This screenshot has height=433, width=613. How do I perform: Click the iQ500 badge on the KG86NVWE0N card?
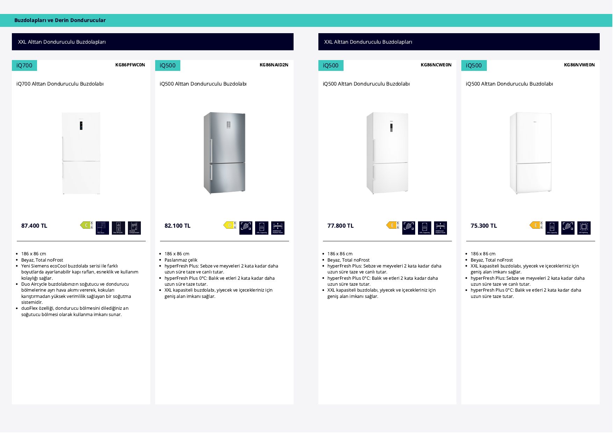[x=474, y=65]
